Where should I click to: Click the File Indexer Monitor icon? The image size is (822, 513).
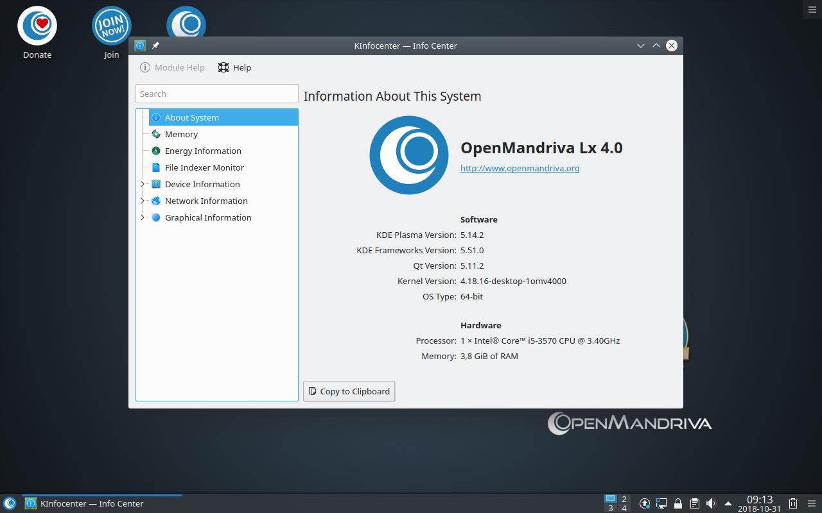(x=155, y=167)
